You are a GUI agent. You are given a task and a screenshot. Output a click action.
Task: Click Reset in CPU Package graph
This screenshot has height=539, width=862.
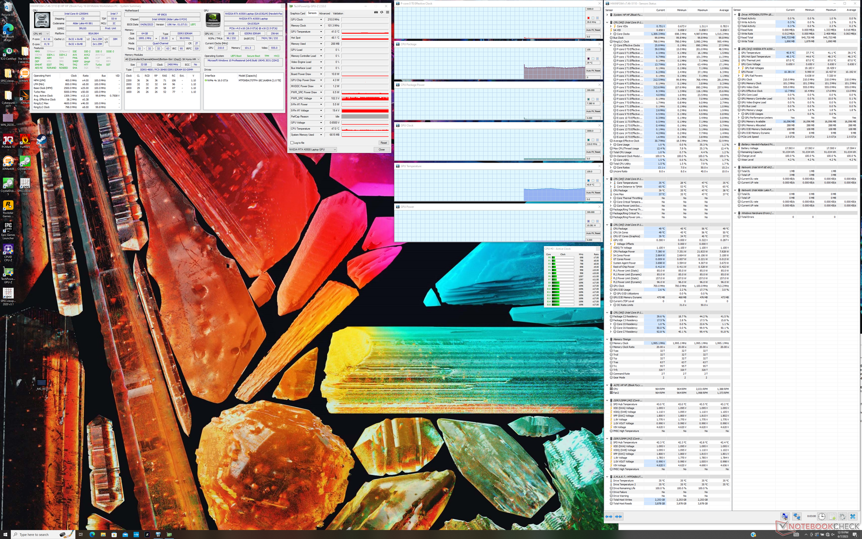598,71
